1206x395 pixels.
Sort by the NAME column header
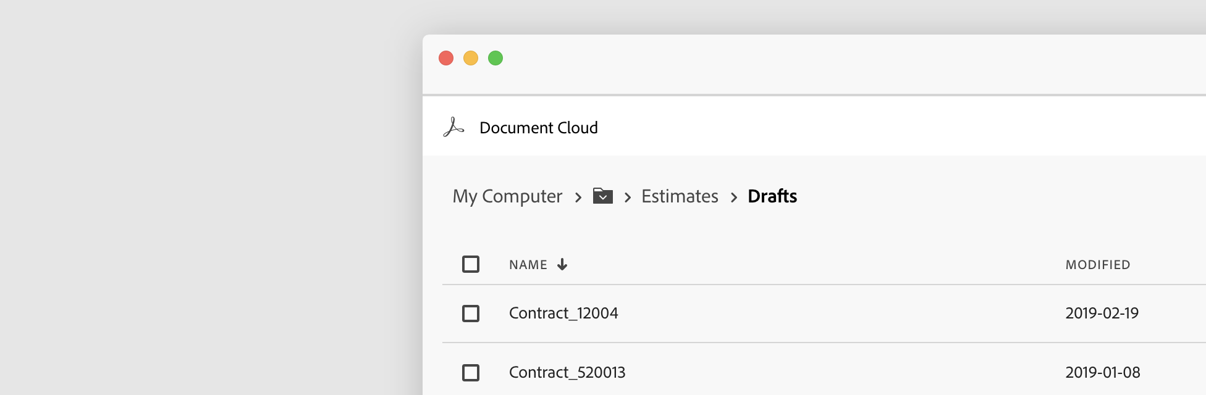click(x=528, y=265)
